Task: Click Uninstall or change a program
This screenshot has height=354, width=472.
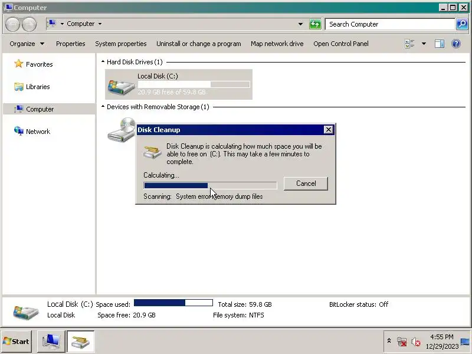Action: point(199,44)
